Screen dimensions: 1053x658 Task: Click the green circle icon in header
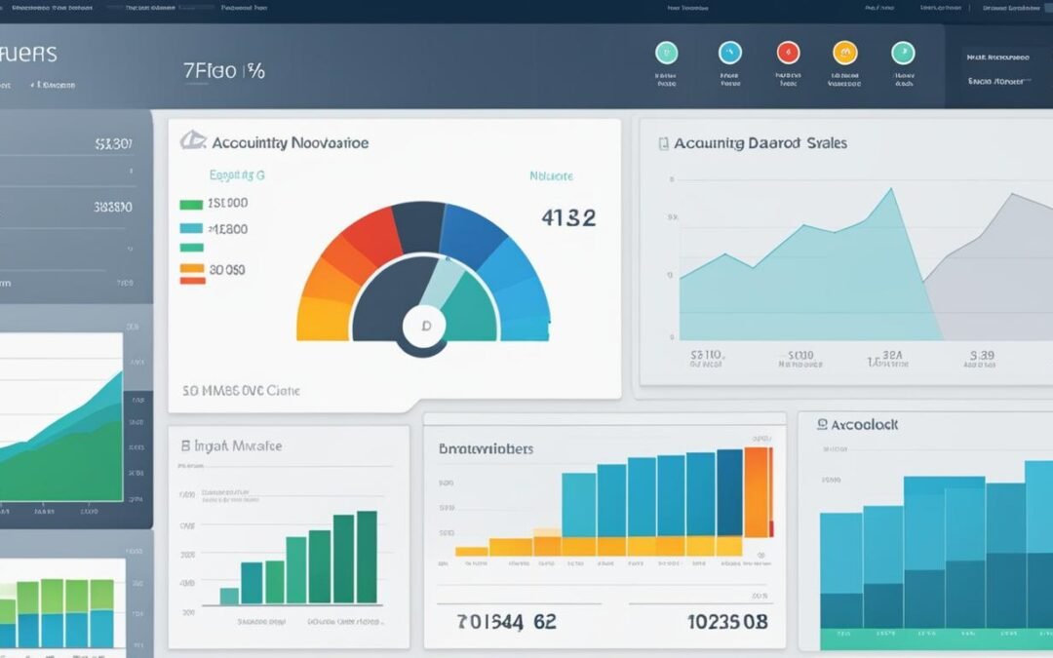[903, 53]
